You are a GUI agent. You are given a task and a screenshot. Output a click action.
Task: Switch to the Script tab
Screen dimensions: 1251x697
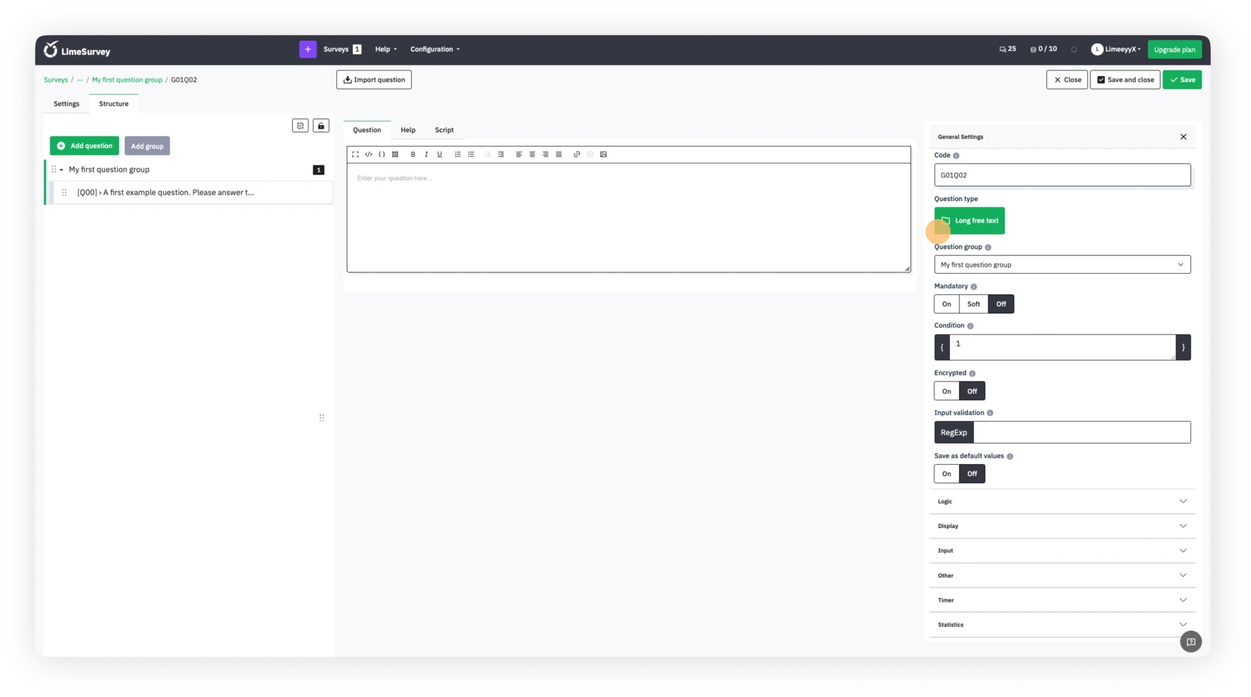point(444,130)
